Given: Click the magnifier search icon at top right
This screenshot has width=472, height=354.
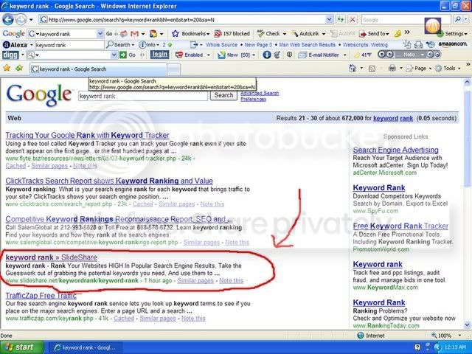Looking at the screenshot, I should [x=458, y=20].
